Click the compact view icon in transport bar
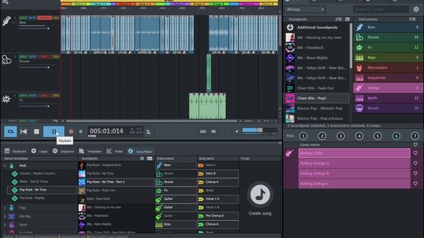This screenshot has height=238, width=424. [213, 132]
